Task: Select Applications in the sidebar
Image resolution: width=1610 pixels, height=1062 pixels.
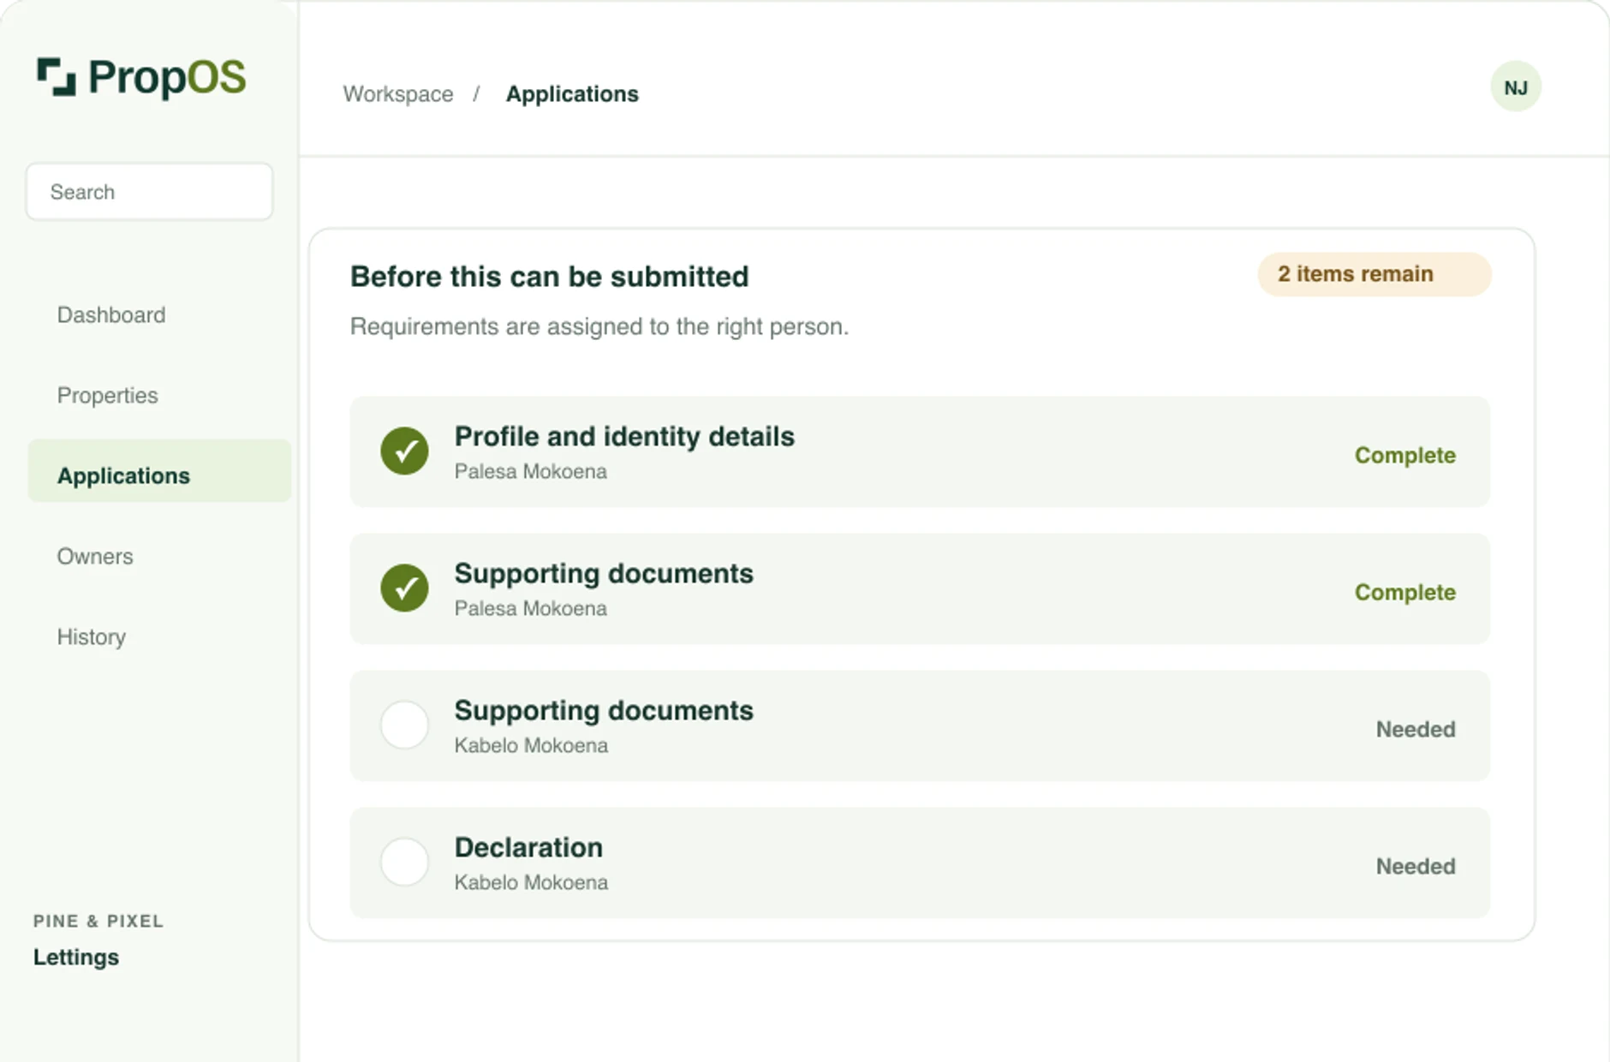Action: coord(159,471)
